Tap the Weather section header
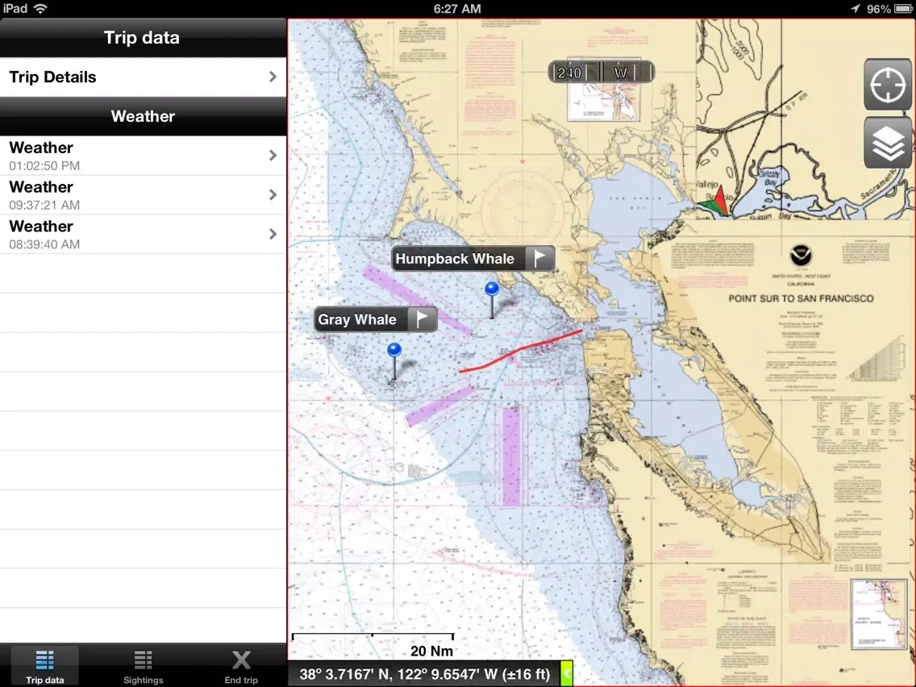 (144, 116)
